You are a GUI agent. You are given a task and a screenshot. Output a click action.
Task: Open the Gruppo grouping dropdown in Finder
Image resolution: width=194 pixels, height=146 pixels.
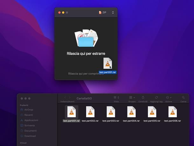pos(132,97)
